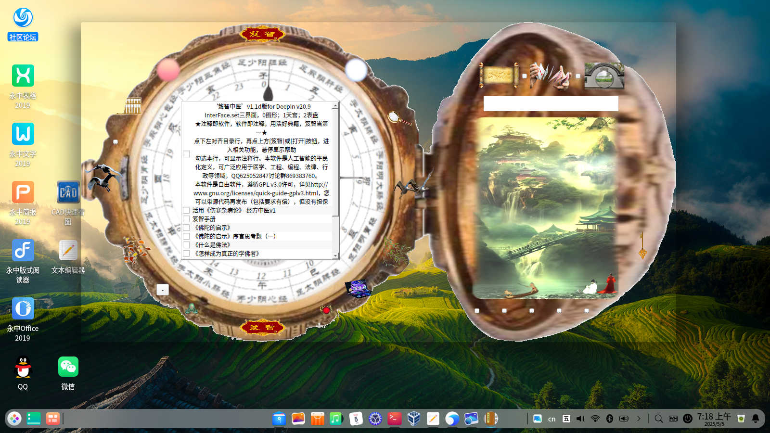This screenshot has height=433, width=770.
Task: Open the calendar in the dock
Action: [x=356, y=419]
